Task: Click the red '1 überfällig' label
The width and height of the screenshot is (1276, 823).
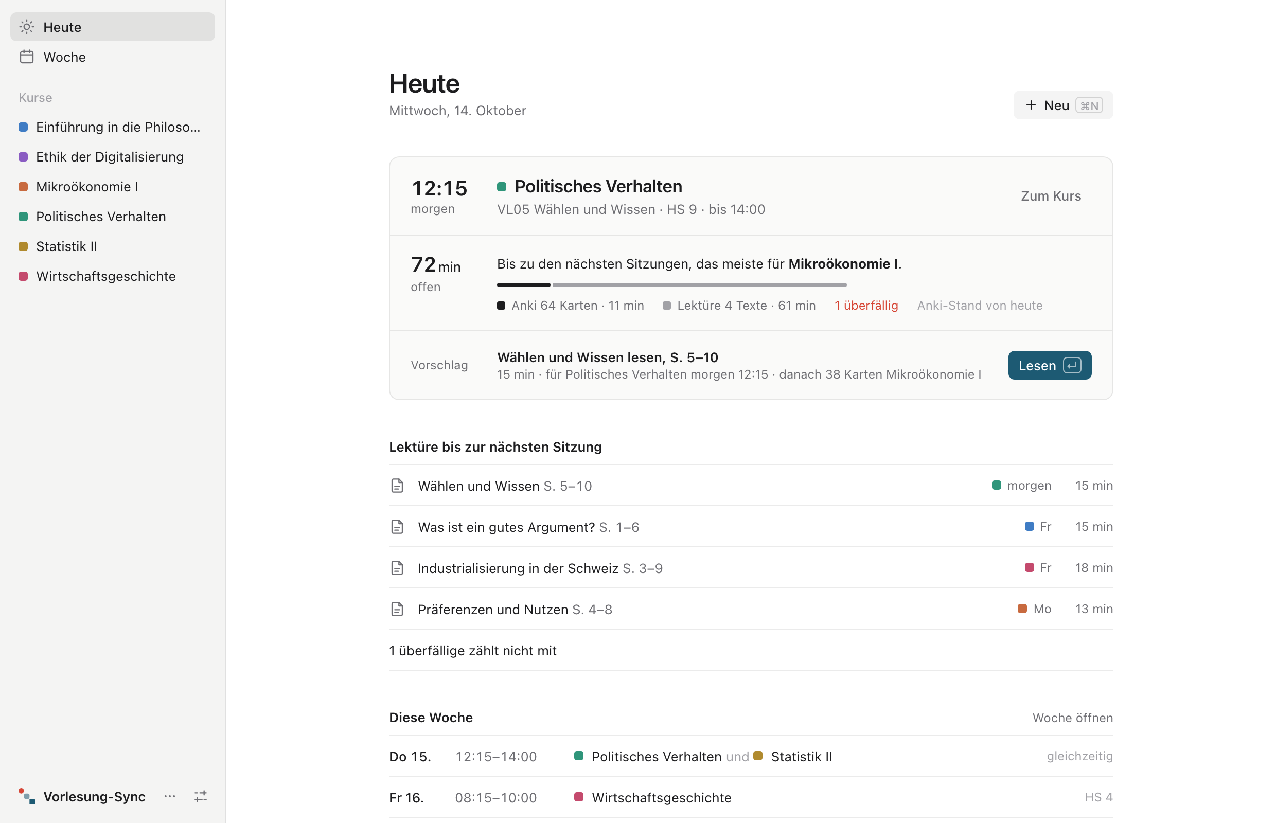Action: [866, 305]
